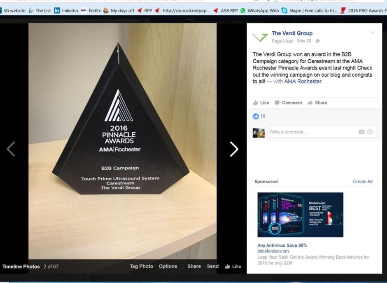
Task: Click the Bitdefender advertisement thumbnail
Action: pos(300,214)
